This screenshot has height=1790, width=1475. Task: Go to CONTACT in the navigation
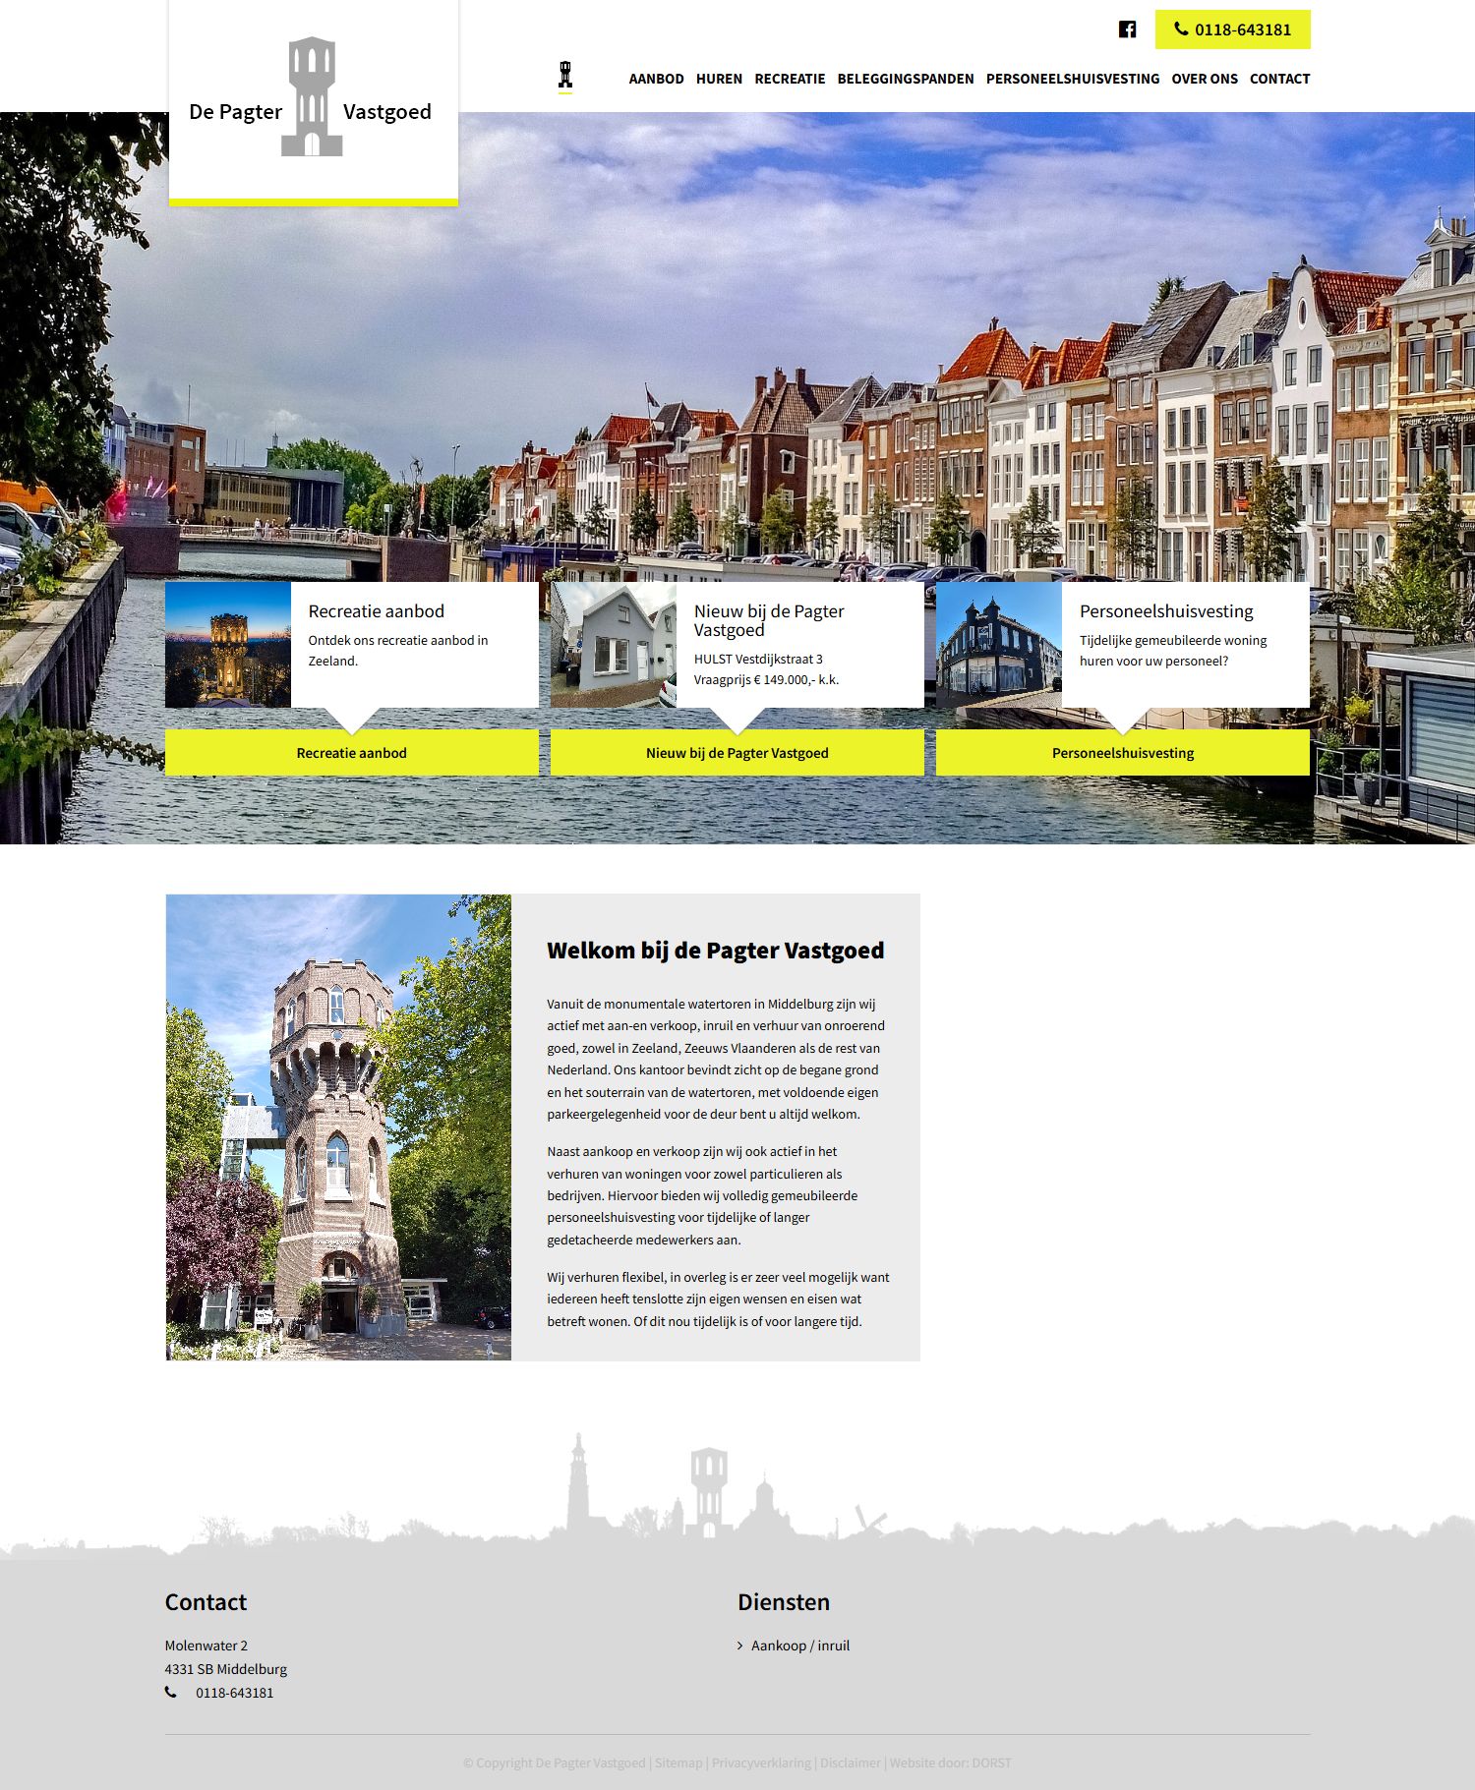(1279, 79)
